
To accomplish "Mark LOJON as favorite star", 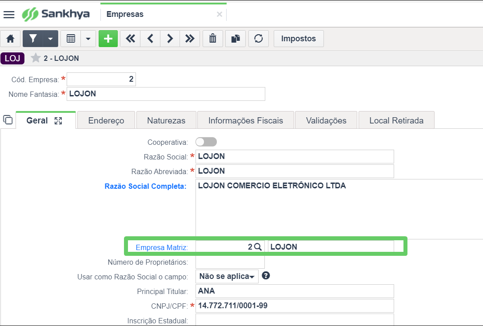I will click(36, 58).
